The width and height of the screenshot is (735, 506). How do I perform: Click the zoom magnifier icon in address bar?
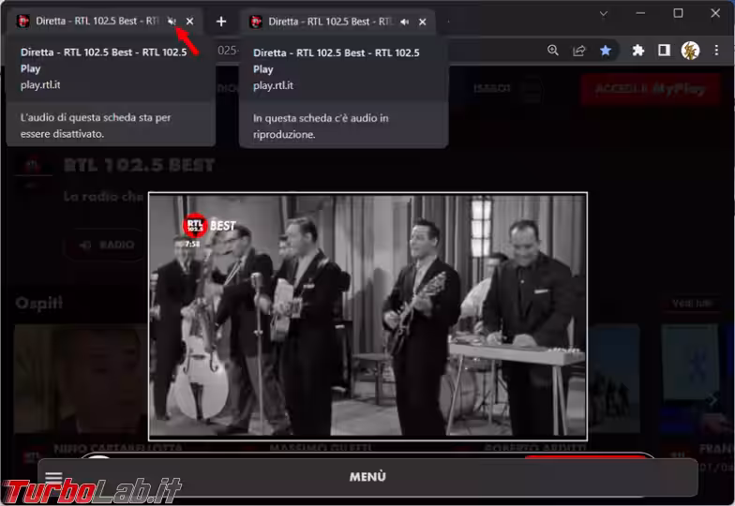click(553, 51)
